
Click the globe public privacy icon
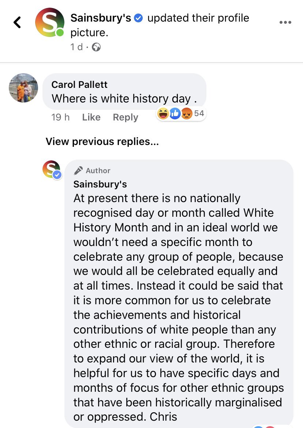click(x=96, y=47)
